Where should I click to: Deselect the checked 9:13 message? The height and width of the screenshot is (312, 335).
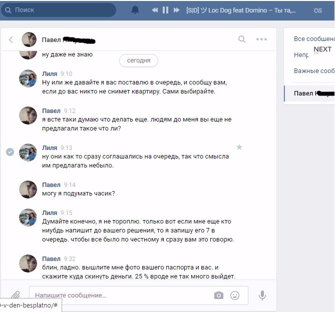click(10, 152)
